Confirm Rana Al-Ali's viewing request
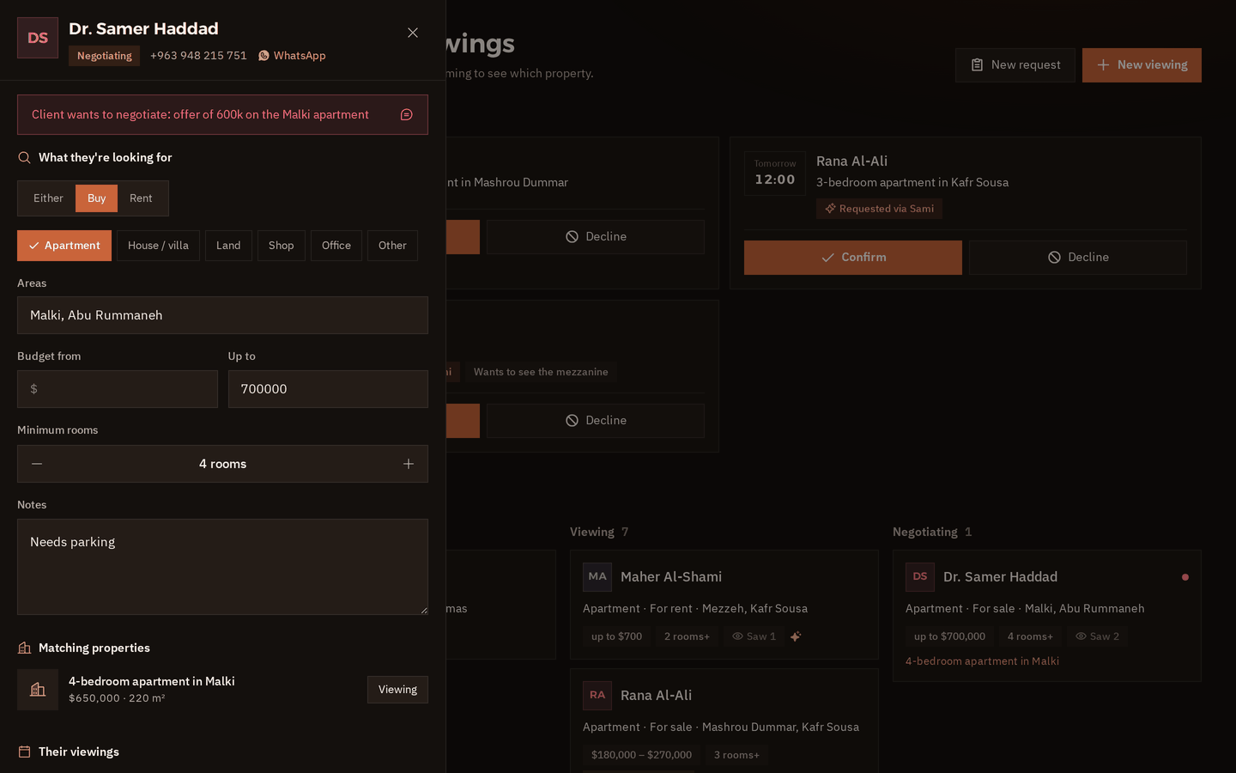The image size is (1236, 773). coord(853,258)
